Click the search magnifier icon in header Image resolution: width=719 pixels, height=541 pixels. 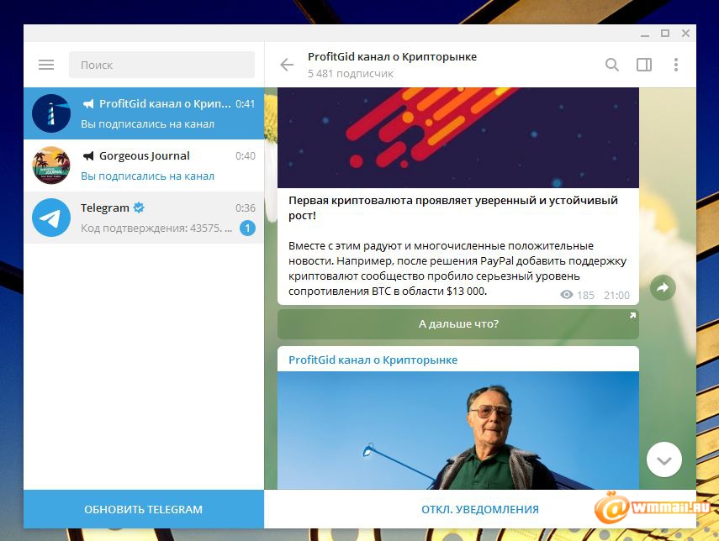coord(611,65)
